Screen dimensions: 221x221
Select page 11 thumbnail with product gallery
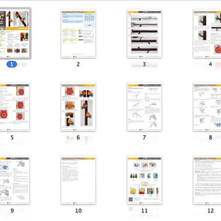(x=144, y=180)
